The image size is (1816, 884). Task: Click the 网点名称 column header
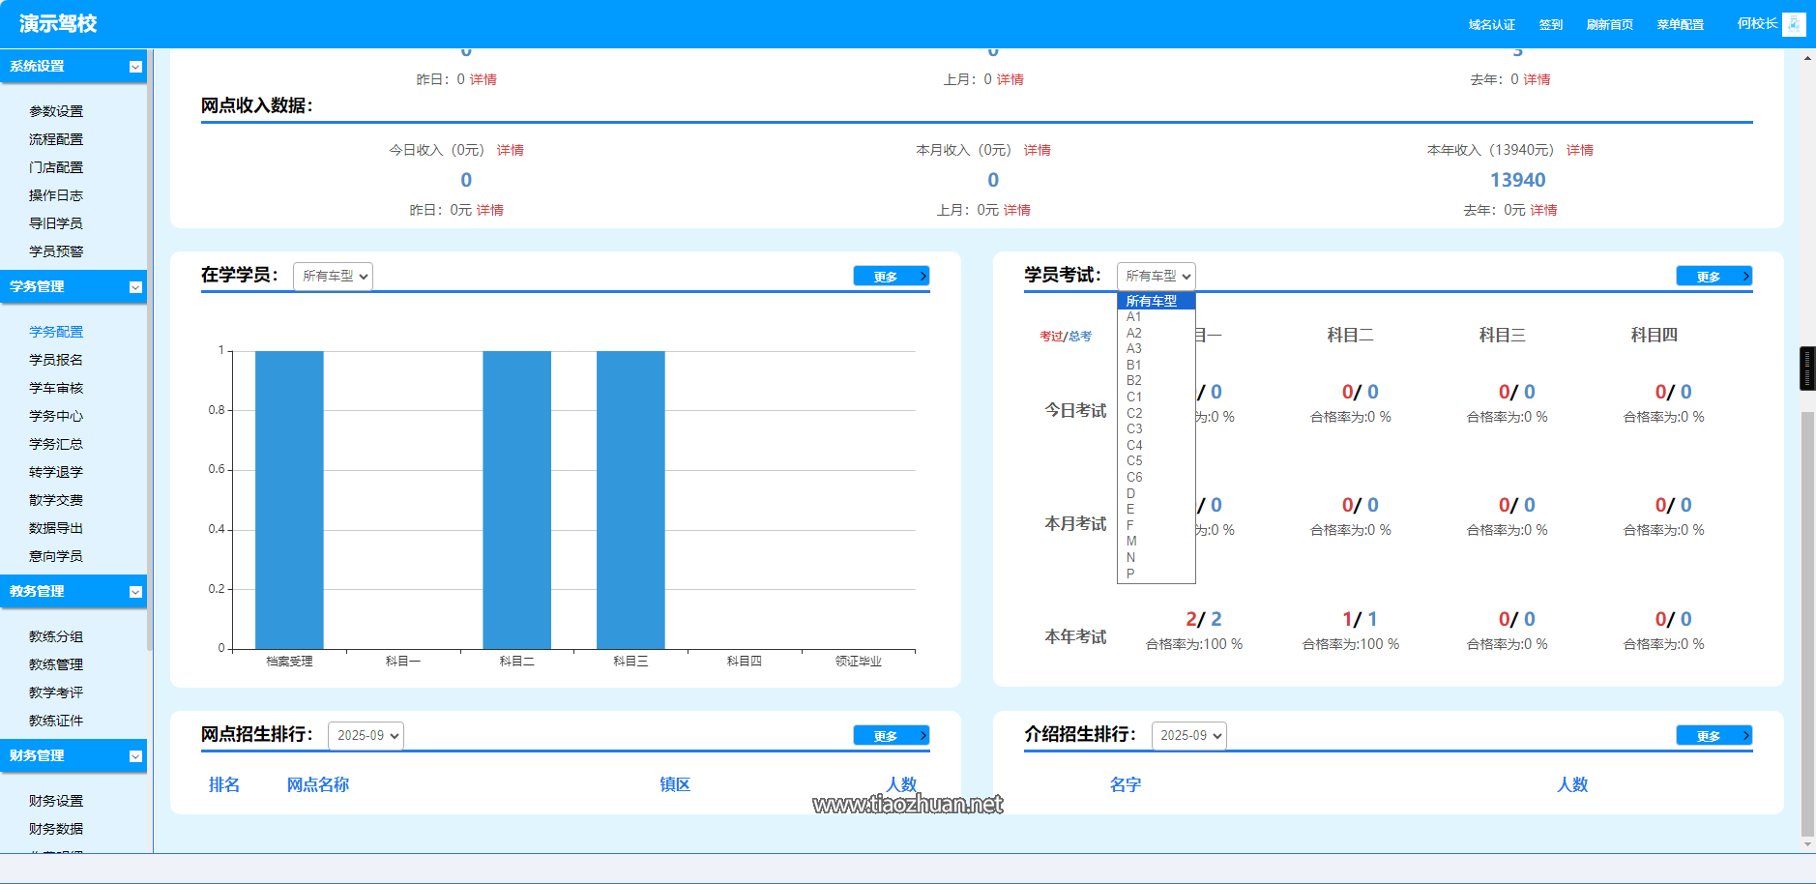pos(318,785)
